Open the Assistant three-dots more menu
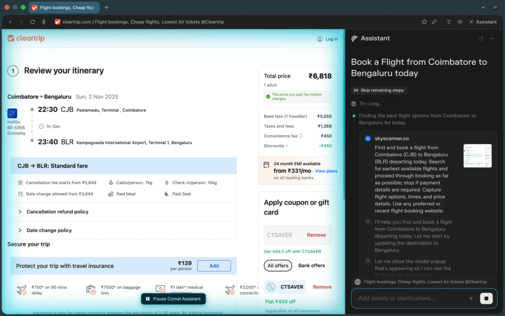Screen dimensions: 505x316 492,39
